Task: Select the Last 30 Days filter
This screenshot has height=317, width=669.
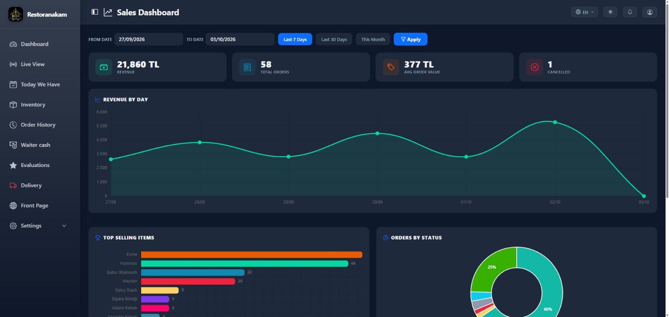Action: (x=334, y=39)
